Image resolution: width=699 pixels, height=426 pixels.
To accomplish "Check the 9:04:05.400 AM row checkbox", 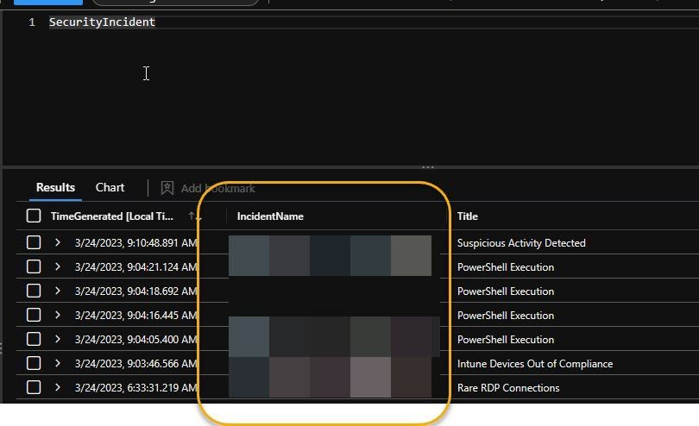I will click(34, 339).
